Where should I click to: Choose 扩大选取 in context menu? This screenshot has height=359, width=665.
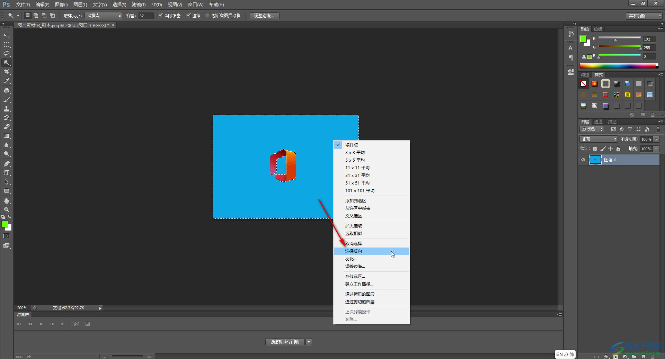(x=372, y=226)
